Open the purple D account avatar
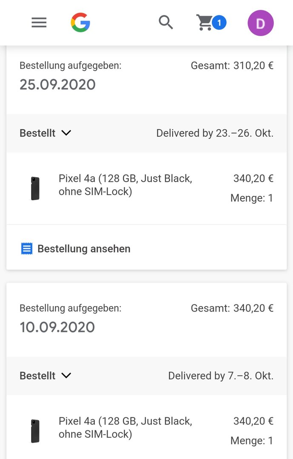This screenshot has height=459, width=293. pyautogui.click(x=261, y=23)
